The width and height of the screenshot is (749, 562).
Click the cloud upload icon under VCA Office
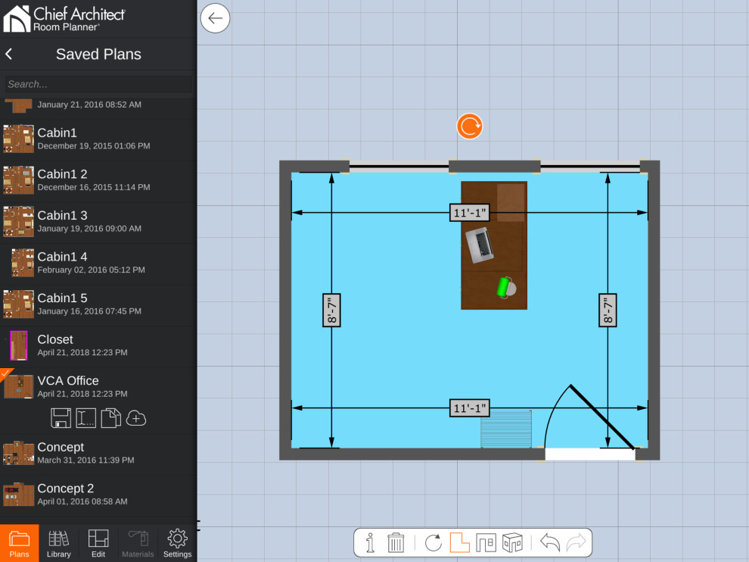click(136, 419)
